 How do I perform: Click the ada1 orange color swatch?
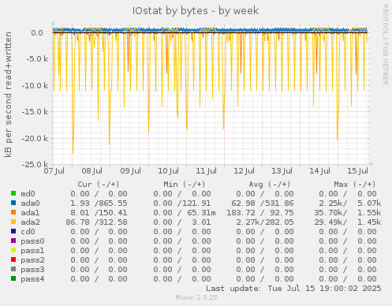(13, 212)
